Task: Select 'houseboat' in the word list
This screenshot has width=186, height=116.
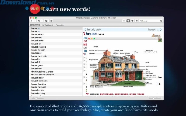Action: point(37,38)
